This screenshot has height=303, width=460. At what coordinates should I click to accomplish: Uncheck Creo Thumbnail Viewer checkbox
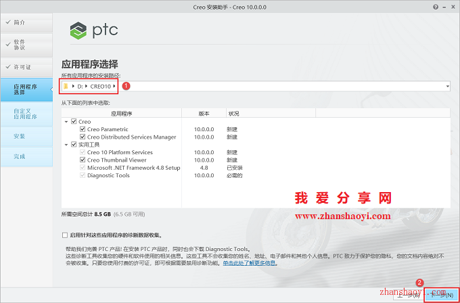tap(83, 160)
